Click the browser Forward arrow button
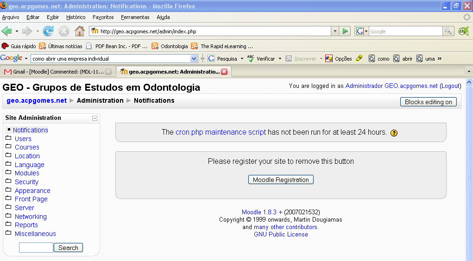The height and width of the screenshot is (261, 473). click(x=27, y=31)
